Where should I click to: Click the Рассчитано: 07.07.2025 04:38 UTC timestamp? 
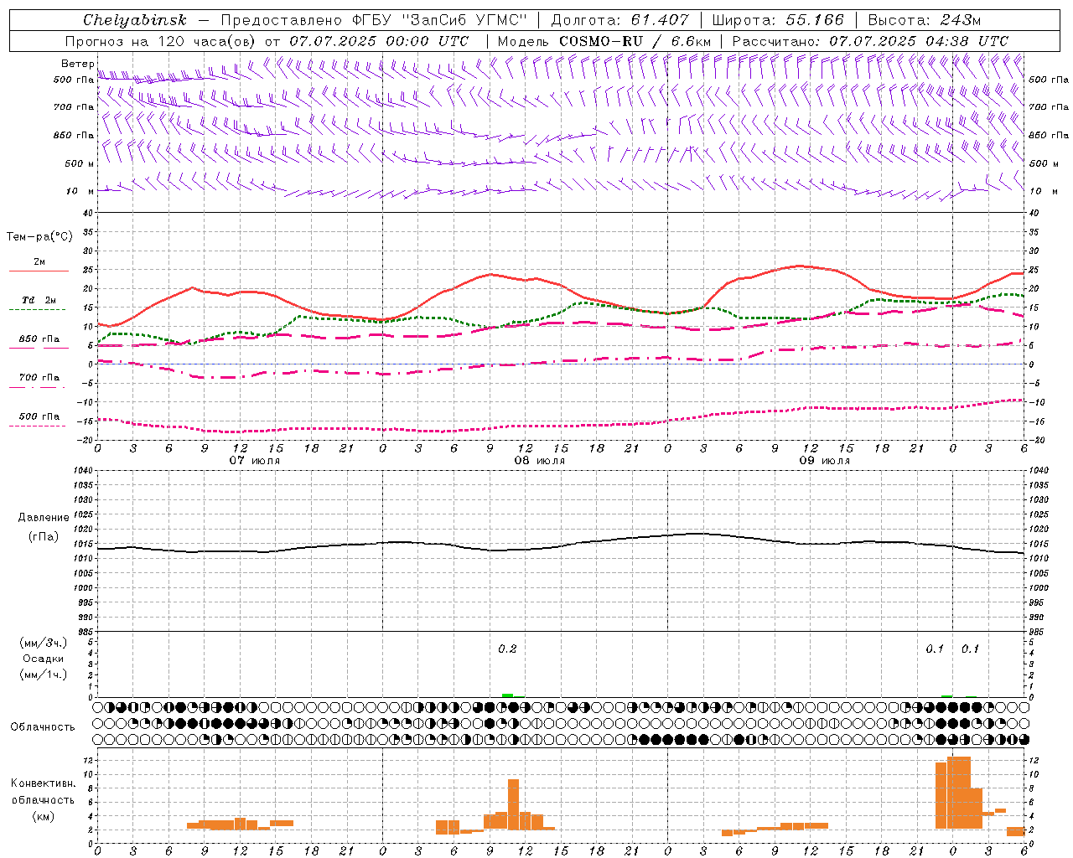click(870, 41)
